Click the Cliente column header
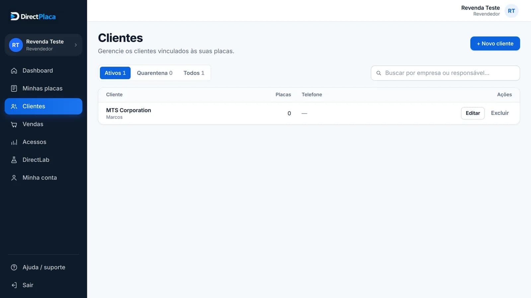Screen dimensions: 531x298 point(114,94)
